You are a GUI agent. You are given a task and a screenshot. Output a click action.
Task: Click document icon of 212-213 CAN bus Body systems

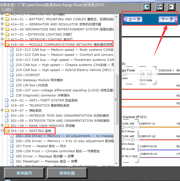click(x=12, y=49)
